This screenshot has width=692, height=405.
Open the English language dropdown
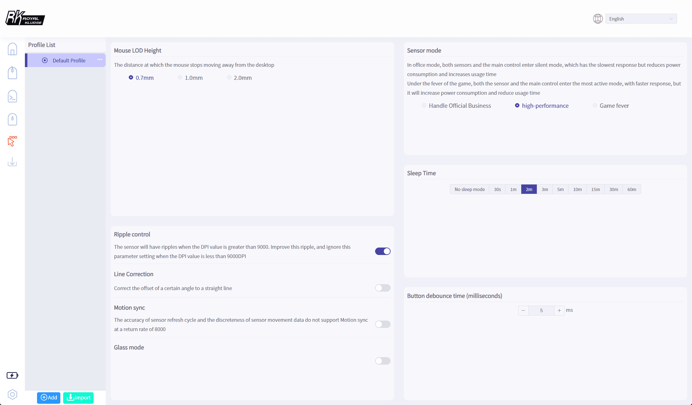point(641,19)
